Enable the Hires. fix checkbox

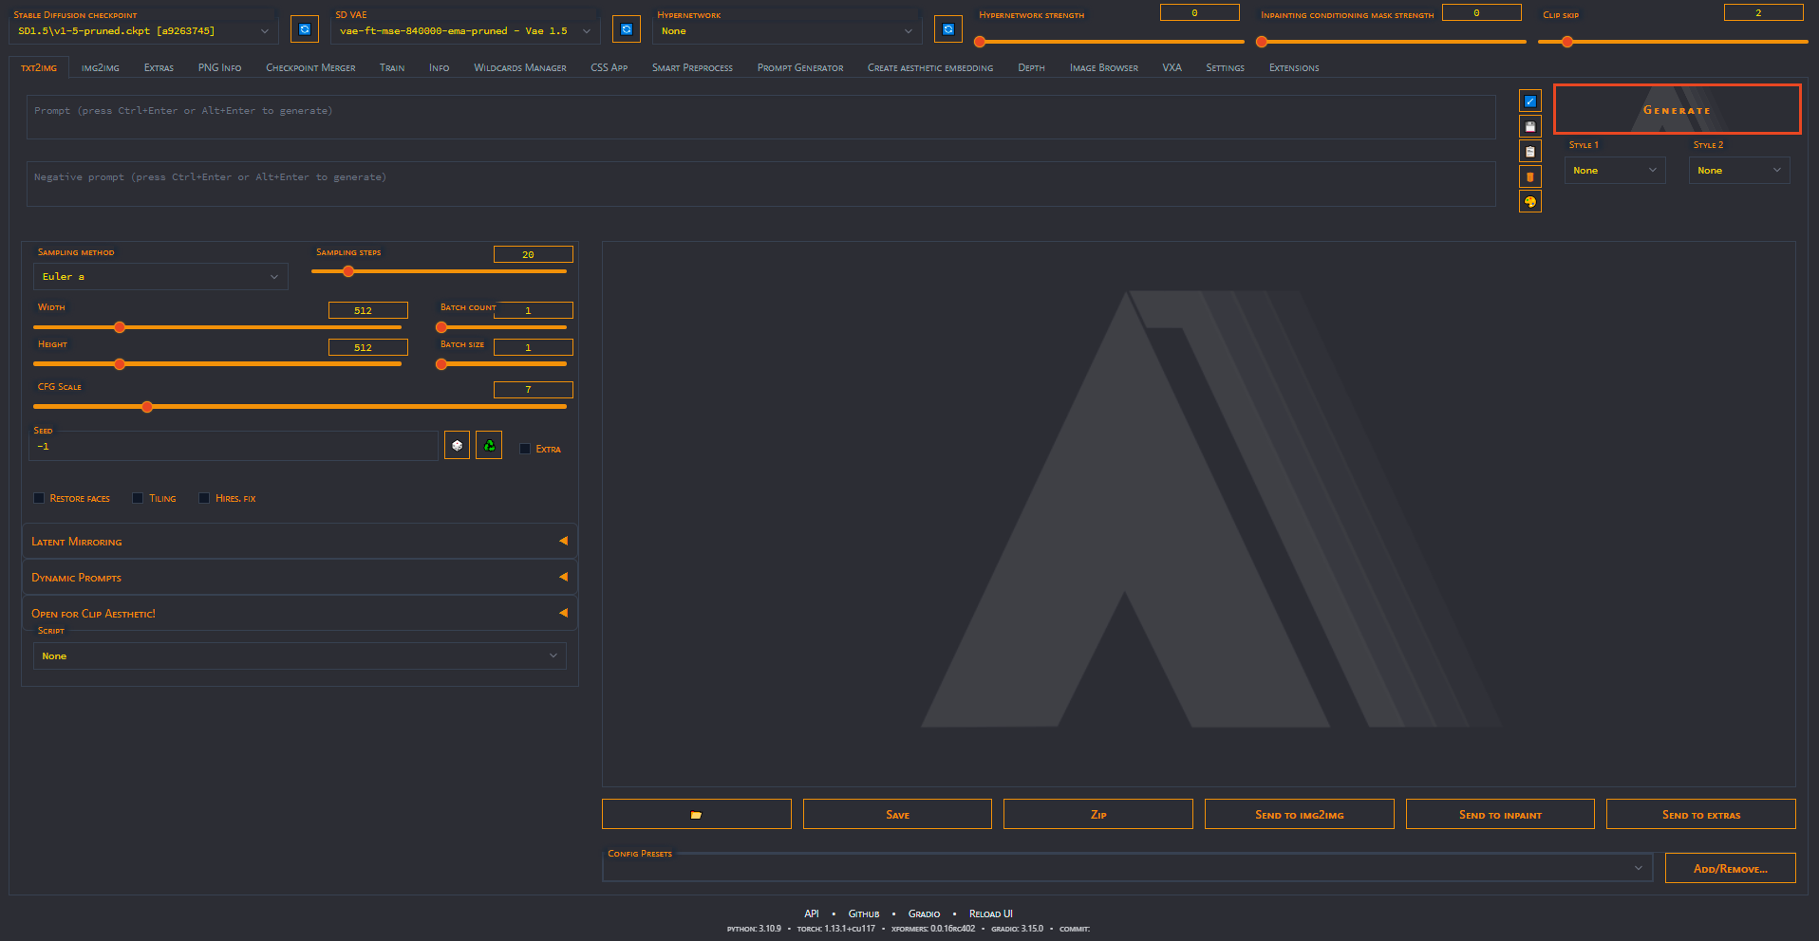click(x=204, y=498)
